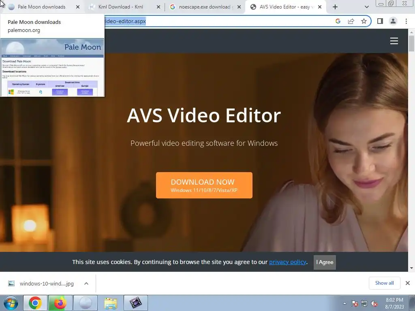Switch to the noescape.exe download tab

coord(204,7)
